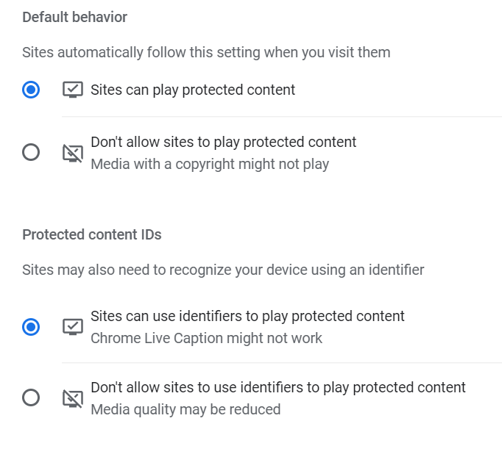This screenshot has width=502, height=457.
Task: Click 'Don't allow sites to use identifiers' label text
Action: point(278,387)
